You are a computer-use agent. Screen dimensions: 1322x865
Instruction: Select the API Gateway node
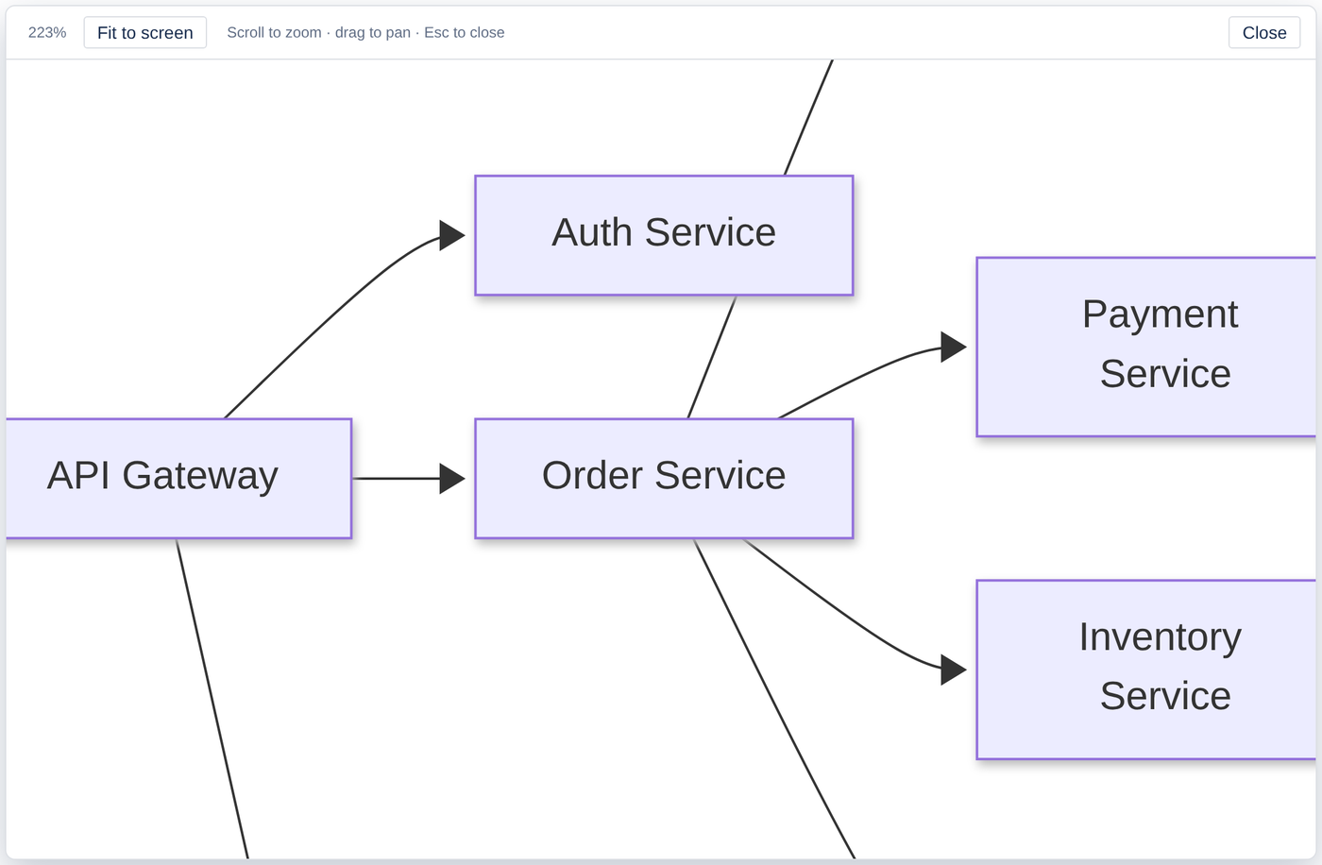coord(178,479)
